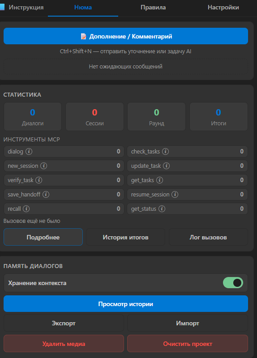Select the Диалоги statistics card
The image size is (257, 358).
(33, 117)
